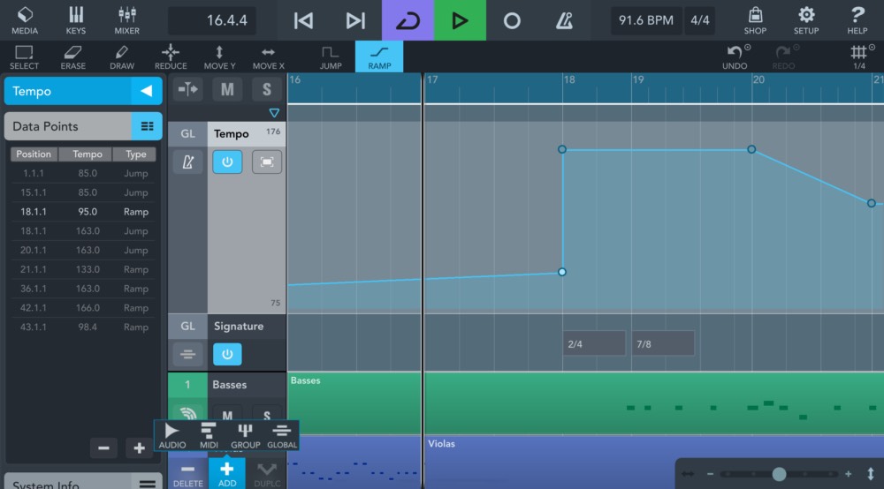The image size is (884, 489).
Task: Open the 1/4 grid snap settings
Action: (859, 56)
